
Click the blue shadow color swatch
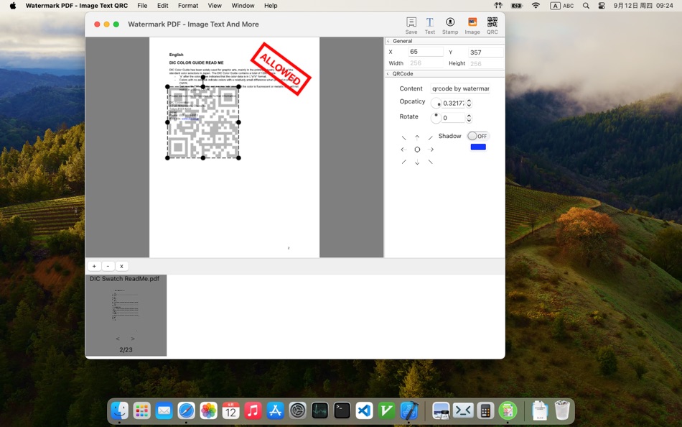pos(477,146)
